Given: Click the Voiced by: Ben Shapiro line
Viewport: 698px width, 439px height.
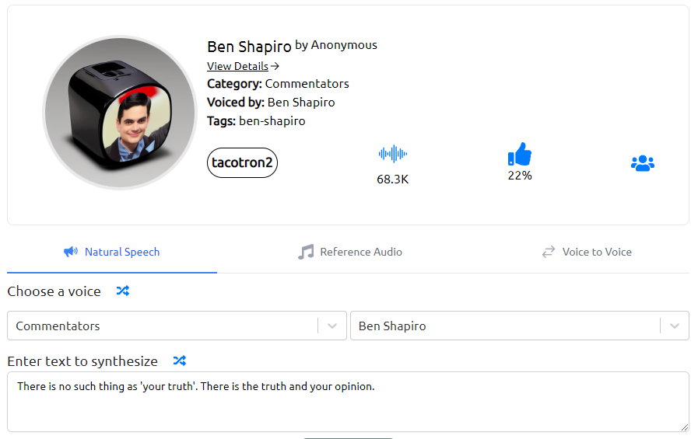Looking at the screenshot, I should 271,103.
